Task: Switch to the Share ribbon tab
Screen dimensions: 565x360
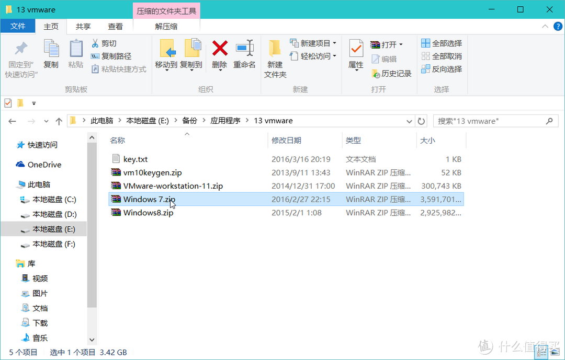Action: (x=83, y=26)
